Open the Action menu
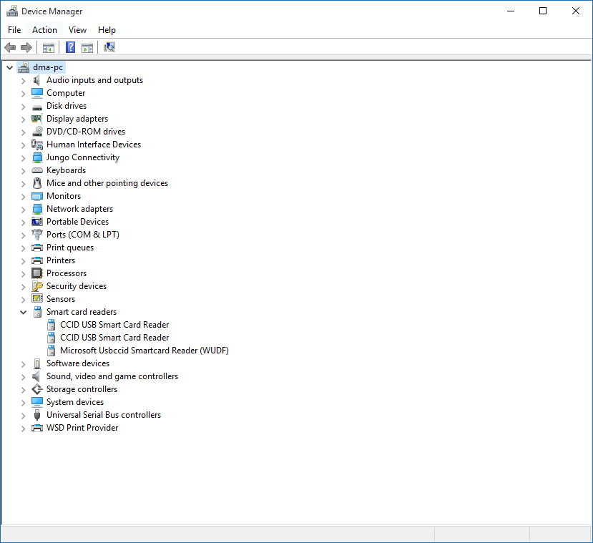Screen dimensions: 593x543 coord(44,30)
